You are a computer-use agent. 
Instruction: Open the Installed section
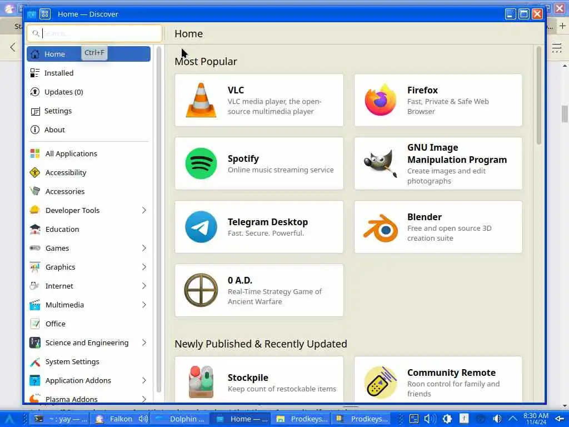88,73
